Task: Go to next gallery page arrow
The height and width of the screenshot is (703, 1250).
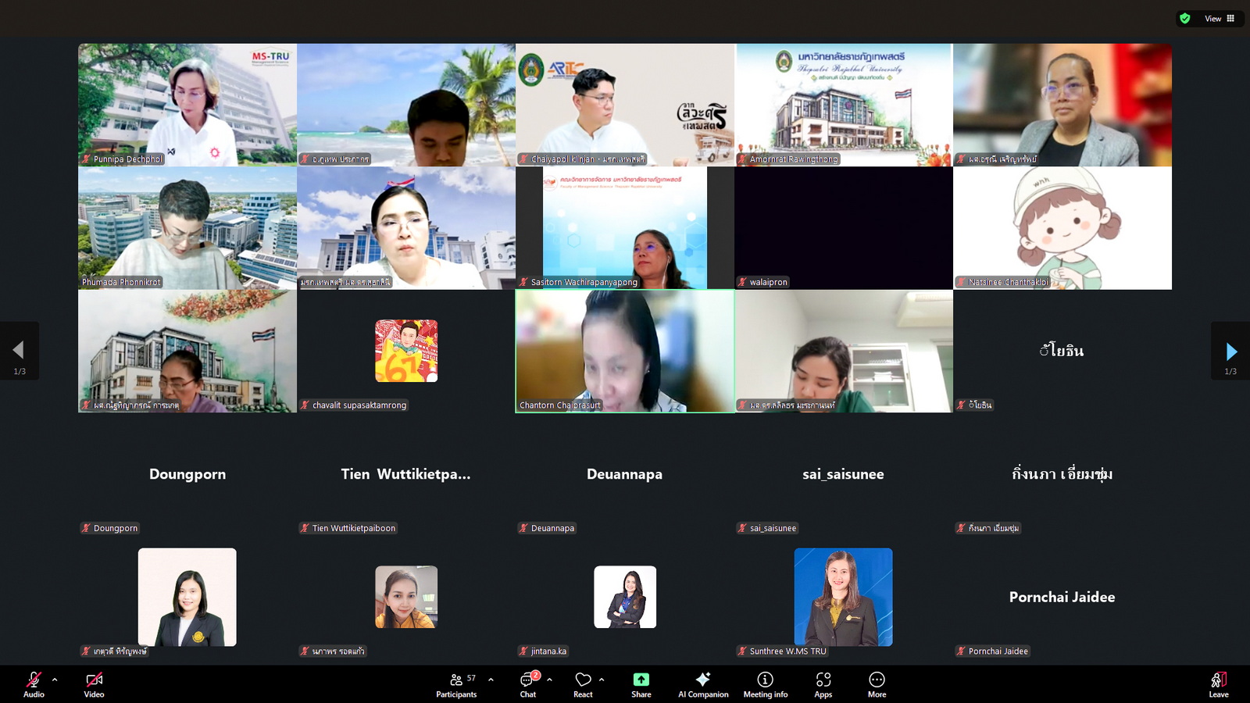Action: pos(1230,351)
